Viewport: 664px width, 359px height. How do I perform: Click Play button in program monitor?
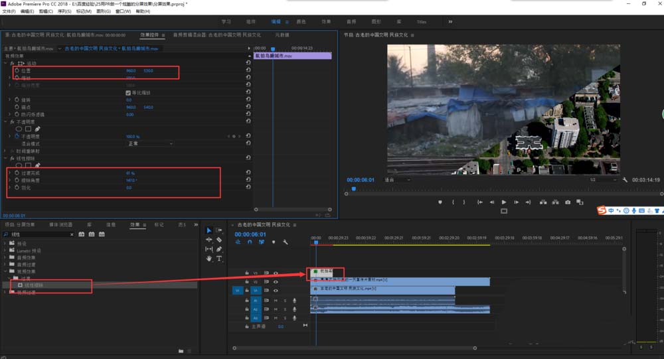(x=504, y=202)
